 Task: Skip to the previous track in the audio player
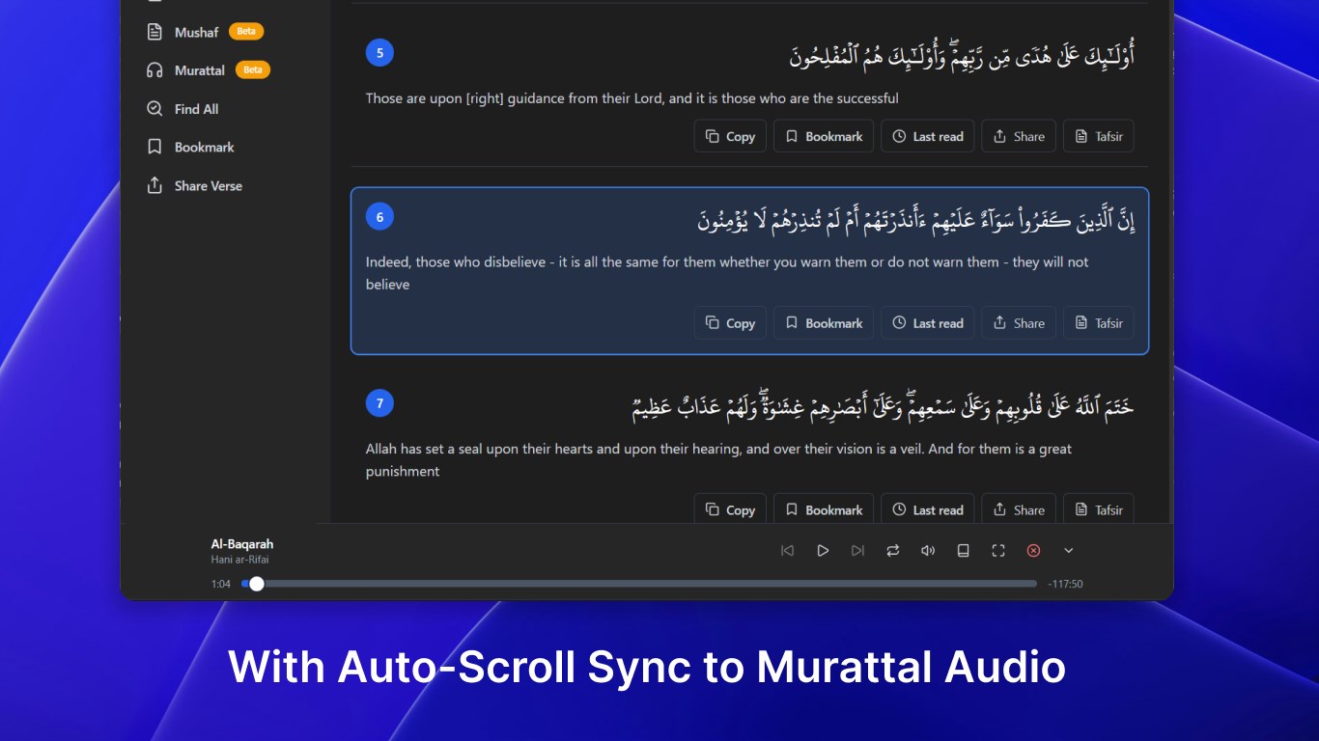click(787, 550)
